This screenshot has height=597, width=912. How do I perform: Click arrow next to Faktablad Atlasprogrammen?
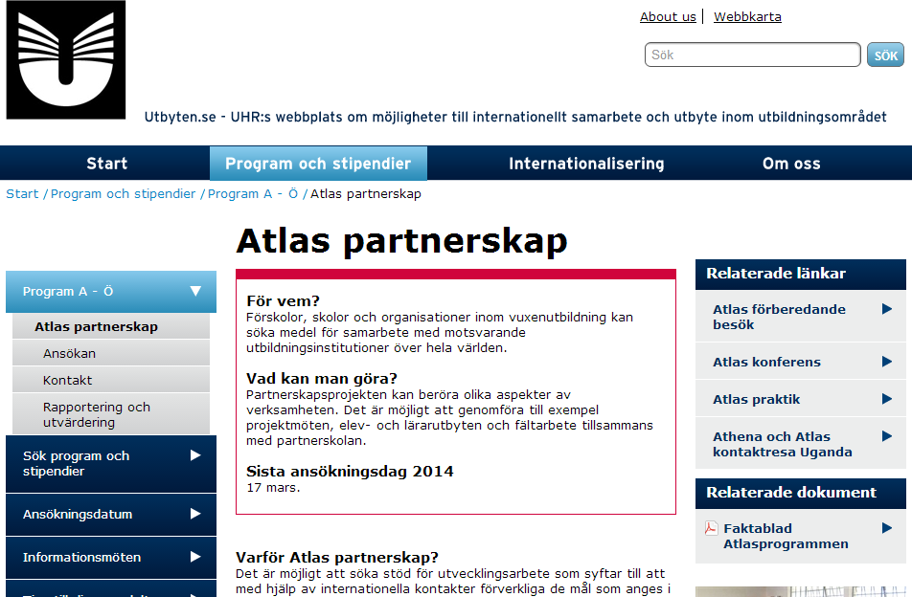pyautogui.click(x=886, y=528)
